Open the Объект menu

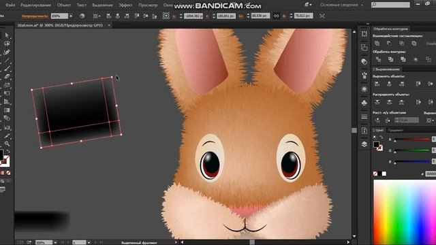pos(63,5)
